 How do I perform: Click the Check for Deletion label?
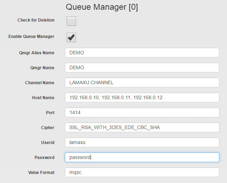36,20
